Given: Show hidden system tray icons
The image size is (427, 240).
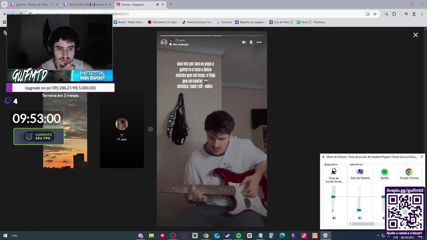Looking at the screenshot, I should coord(378,236).
